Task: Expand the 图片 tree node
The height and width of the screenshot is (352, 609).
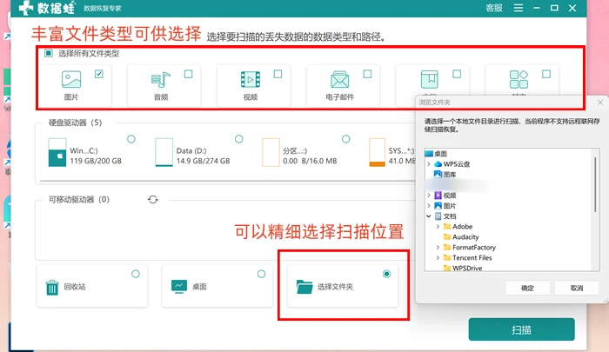Action: click(x=429, y=206)
